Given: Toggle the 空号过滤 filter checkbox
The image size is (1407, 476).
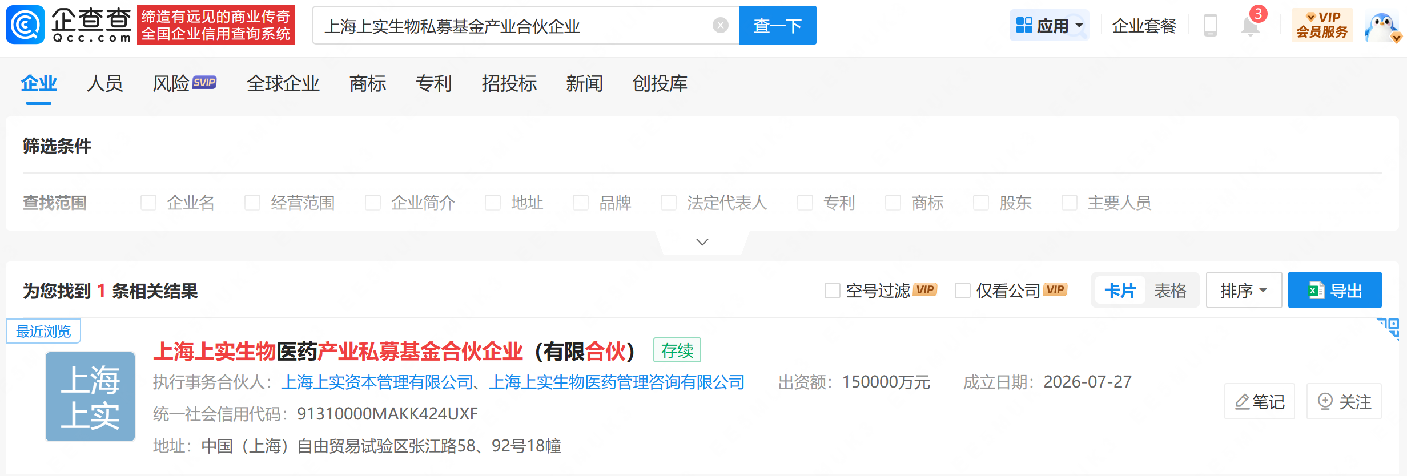Looking at the screenshot, I should [833, 291].
